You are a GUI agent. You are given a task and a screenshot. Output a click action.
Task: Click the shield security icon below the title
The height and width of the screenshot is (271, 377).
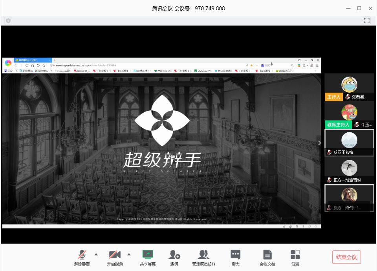coord(8,21)
